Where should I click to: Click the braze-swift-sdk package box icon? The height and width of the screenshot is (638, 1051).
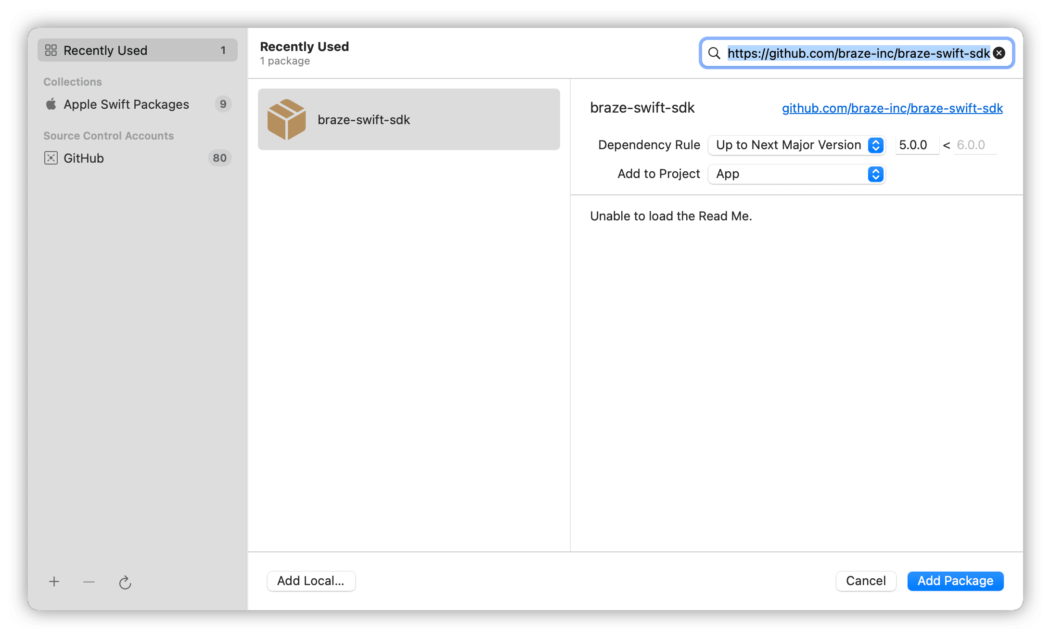tap(287, 119)
